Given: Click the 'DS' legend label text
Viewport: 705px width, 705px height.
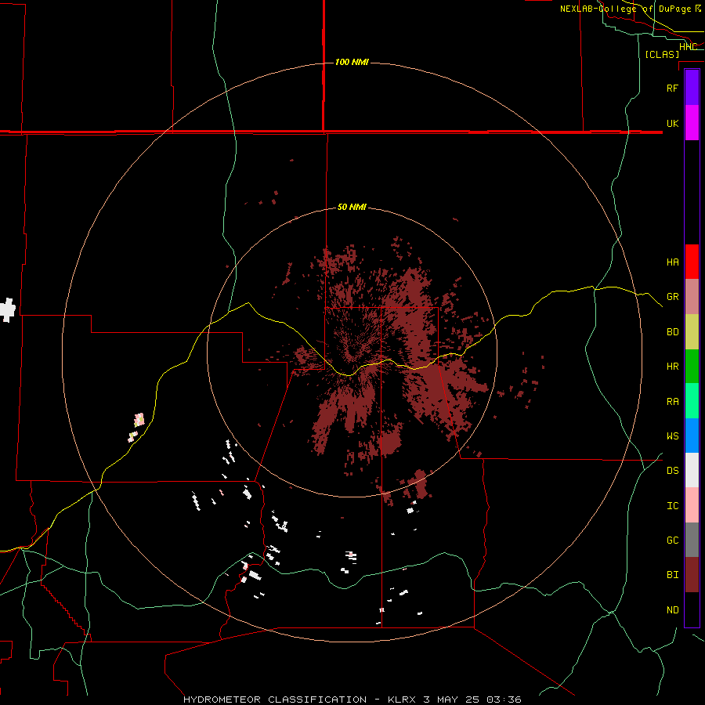Looking at the screenshot, I should click(672, 471).
